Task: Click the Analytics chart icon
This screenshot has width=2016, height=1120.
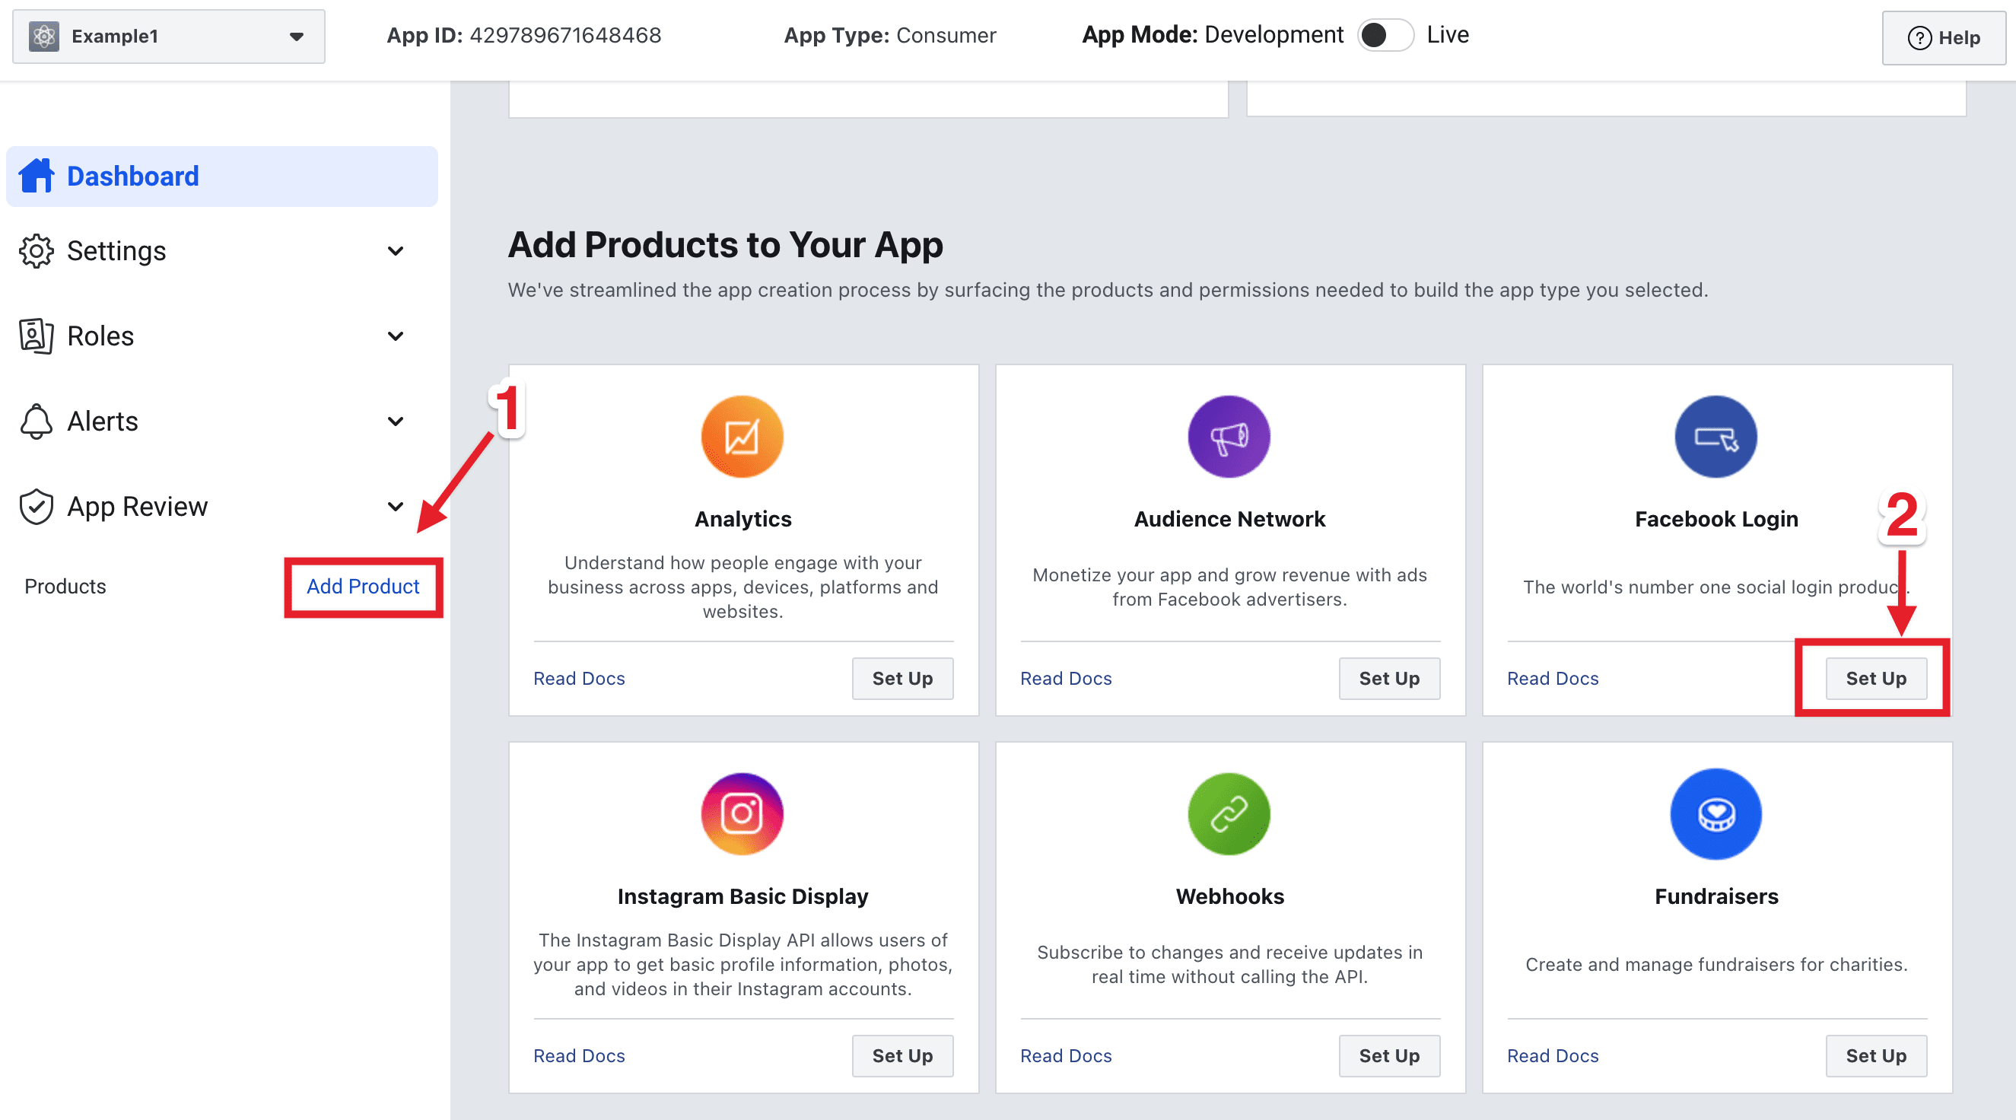Action: (742, 437)
